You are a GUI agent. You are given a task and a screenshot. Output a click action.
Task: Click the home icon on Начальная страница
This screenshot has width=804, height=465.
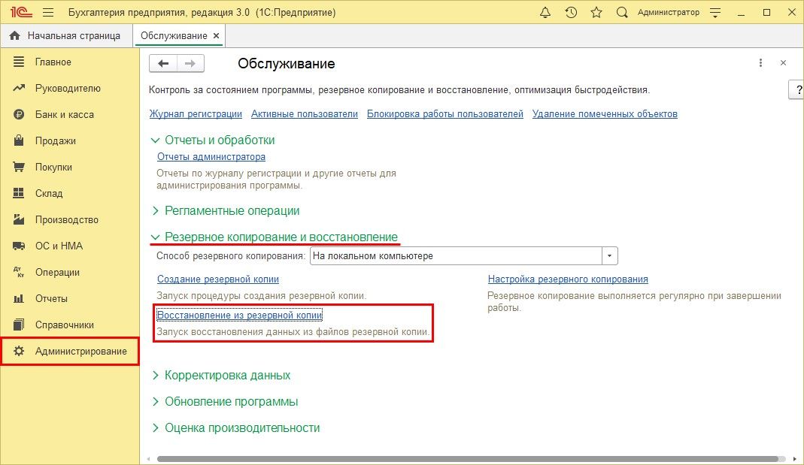(14, 35)
